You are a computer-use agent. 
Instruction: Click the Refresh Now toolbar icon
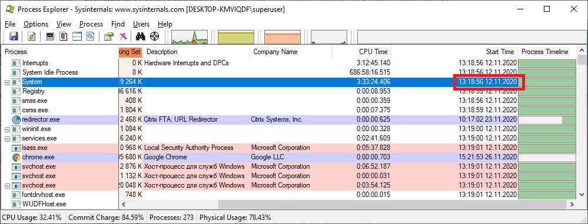(32, 36)
